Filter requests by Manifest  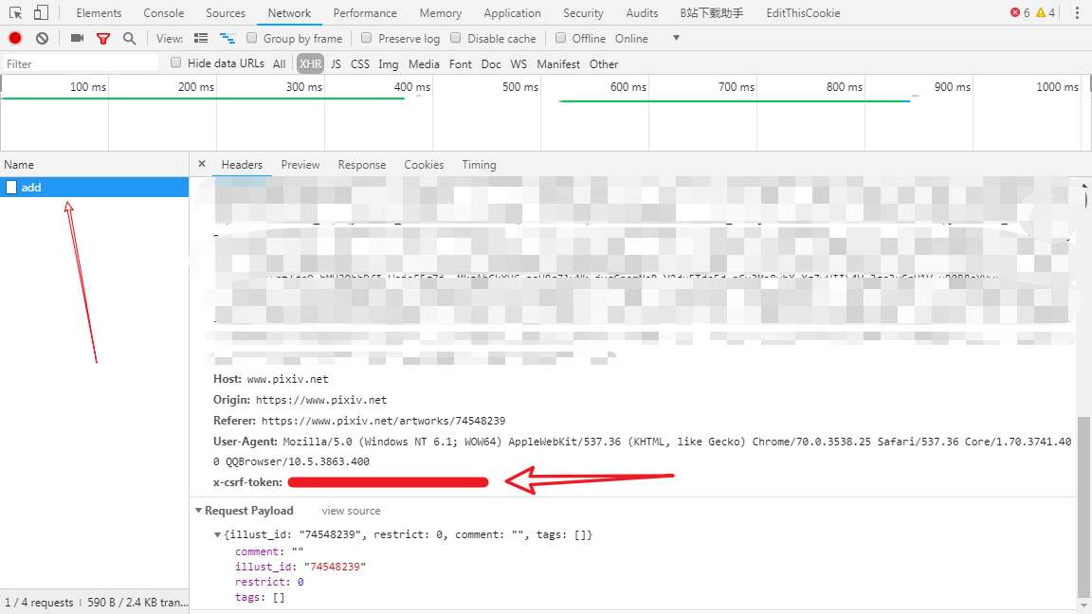558,63
